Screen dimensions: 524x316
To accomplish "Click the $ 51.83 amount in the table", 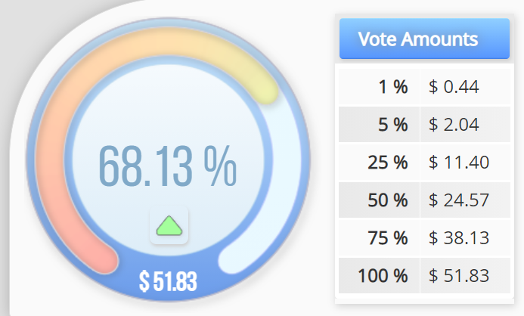I will coord(458,275).
